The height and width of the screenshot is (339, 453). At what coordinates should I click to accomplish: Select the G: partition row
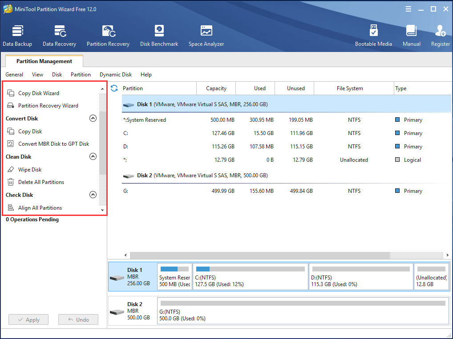[x=286, y=191]
